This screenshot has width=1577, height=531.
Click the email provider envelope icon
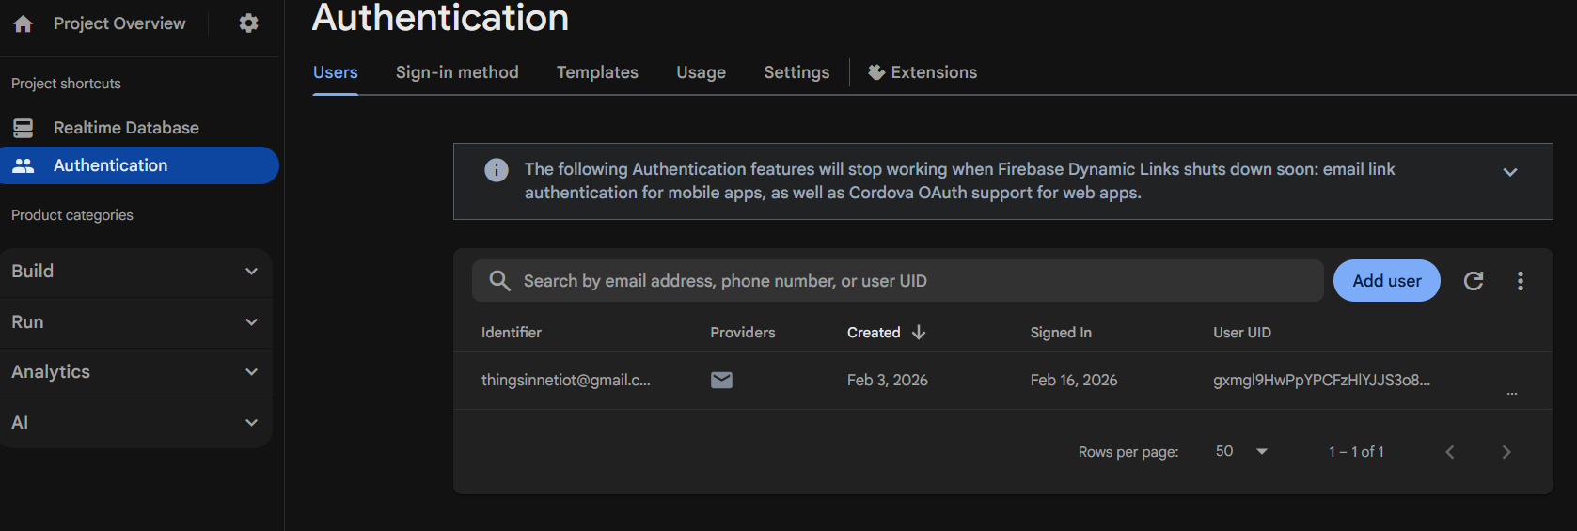tap(721, 380)
